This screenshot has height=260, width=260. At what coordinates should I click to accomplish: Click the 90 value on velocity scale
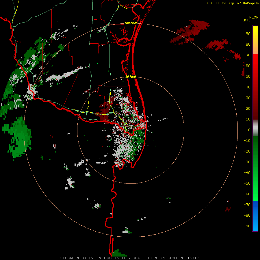[x=248, y=34]
